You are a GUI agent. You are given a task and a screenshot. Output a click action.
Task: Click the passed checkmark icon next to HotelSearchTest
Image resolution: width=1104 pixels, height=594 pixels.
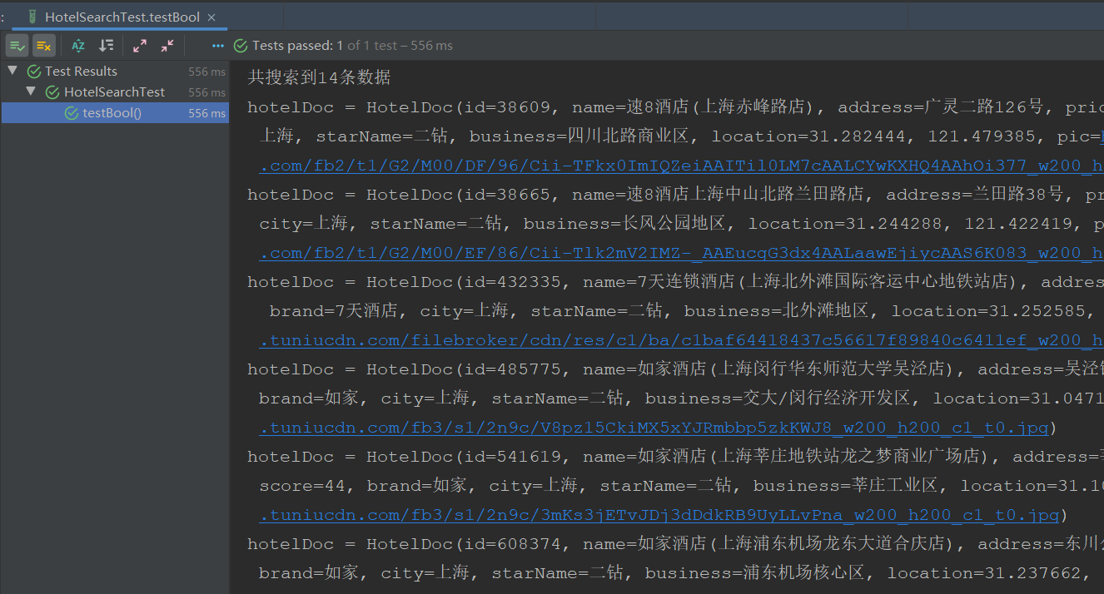click(x=52, y=92)
